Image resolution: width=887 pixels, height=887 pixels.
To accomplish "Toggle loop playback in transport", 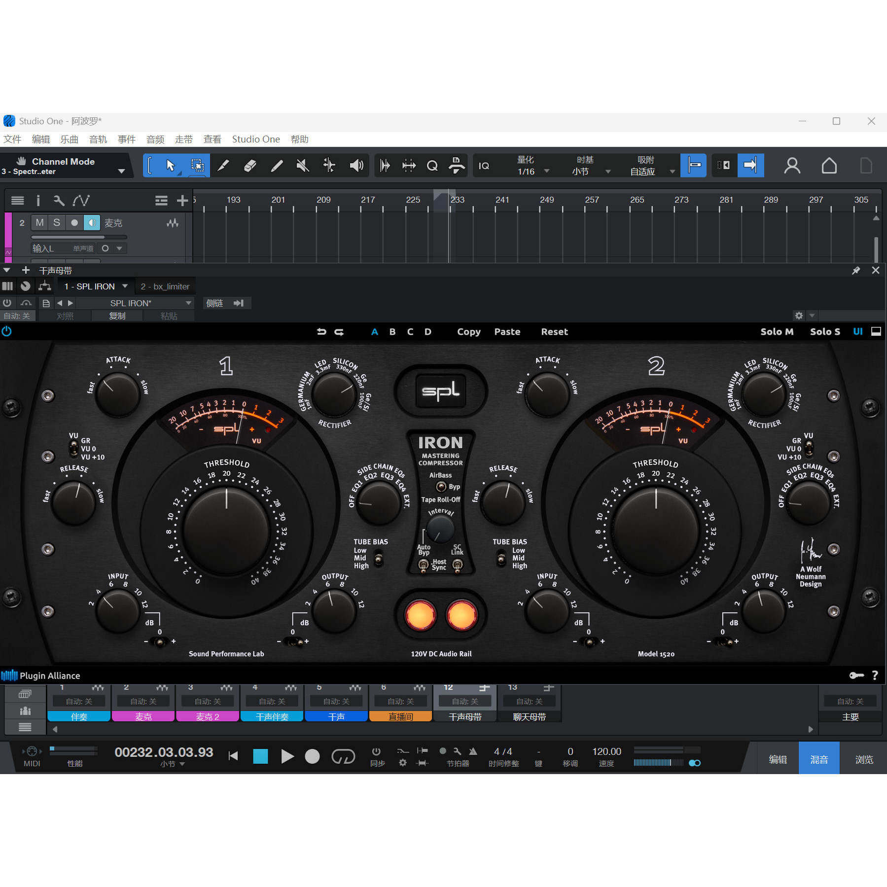I will (343, 756).
